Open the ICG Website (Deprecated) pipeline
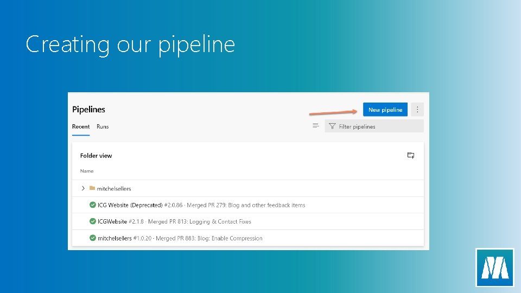Screen dimensions: 521x293 pyautogui.click(x=130, y=205)
